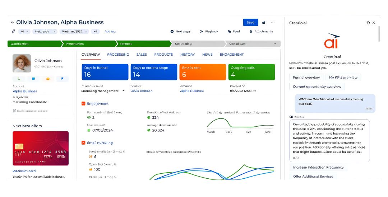The height and width of the screenshot is (197, 388).
Task: Click the Duration of last visit value 324
Action: click(x=156, y=118)
